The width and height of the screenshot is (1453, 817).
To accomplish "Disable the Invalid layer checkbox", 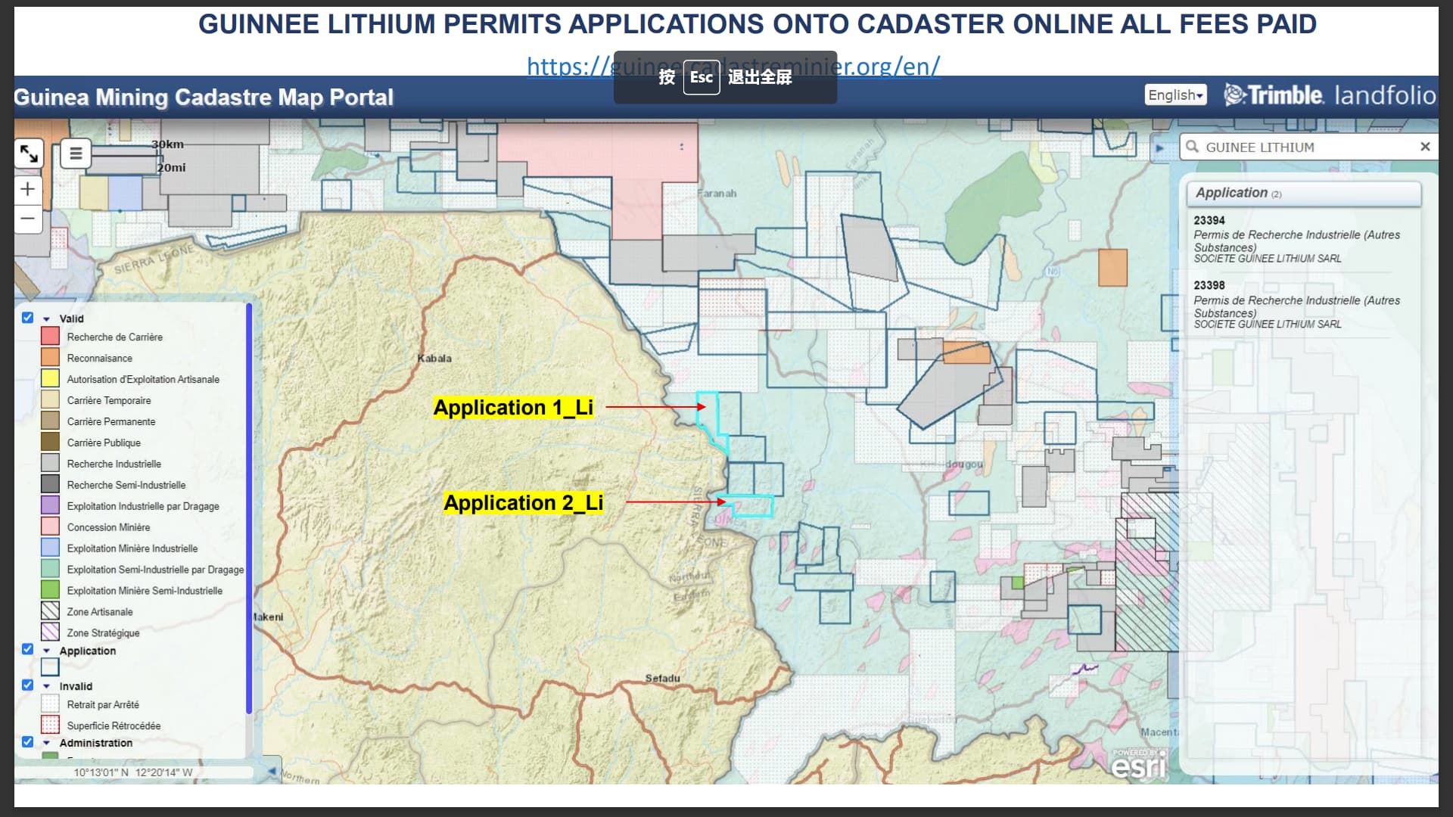I will pyautogui.click(x=28, y=685).
